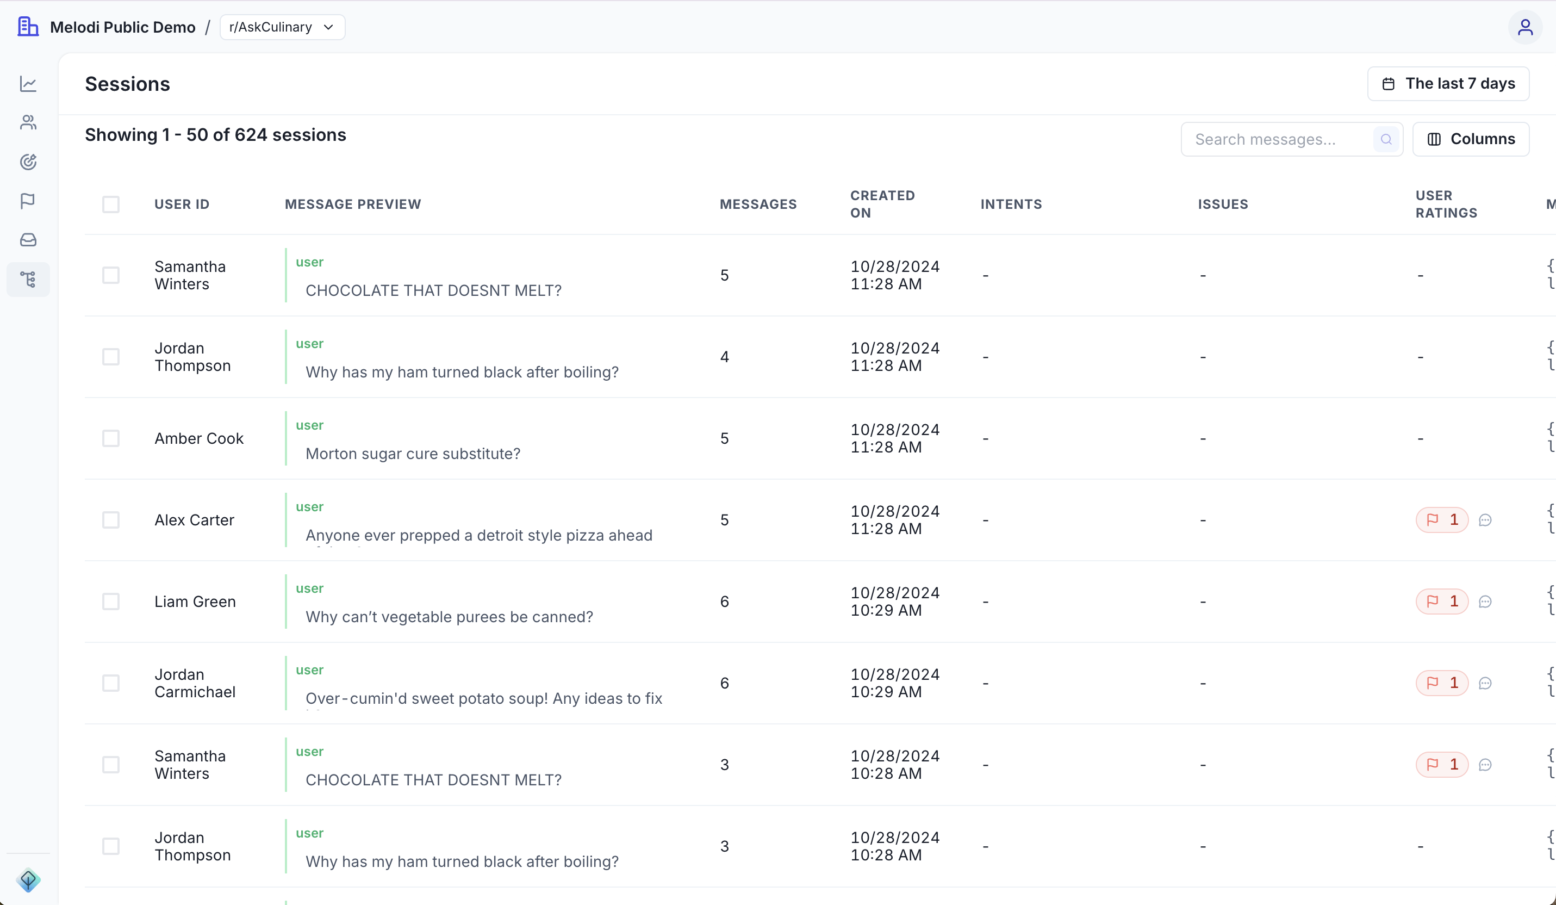Open the r/AskCulinary project dropdown
Screen dimensions: 1556x905
[282, 27]
